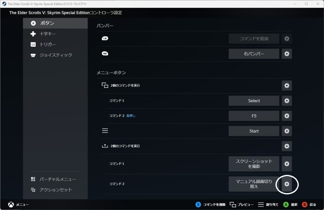
Task: Click the share button icon row
Action: (x=105, y=146)
